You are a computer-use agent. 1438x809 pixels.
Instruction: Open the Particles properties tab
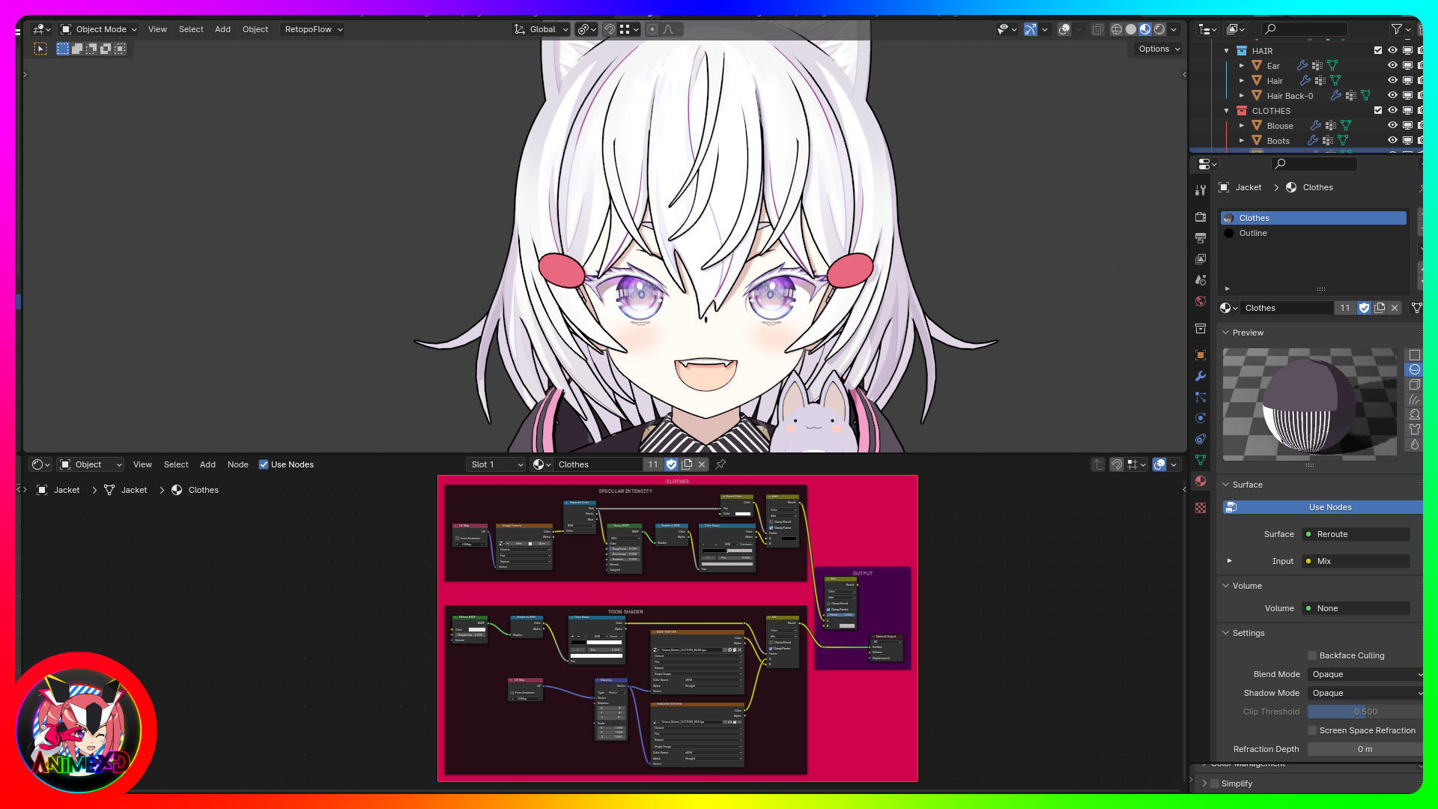(x=1201, y=397)
